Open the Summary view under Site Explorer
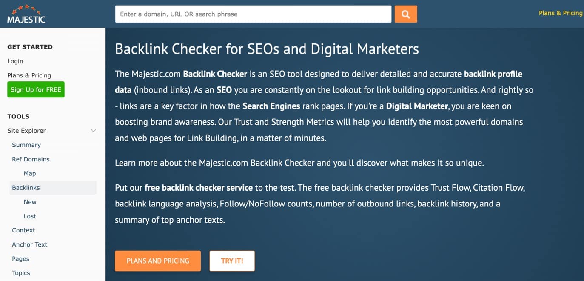584x281 pixels. point(26,145)
